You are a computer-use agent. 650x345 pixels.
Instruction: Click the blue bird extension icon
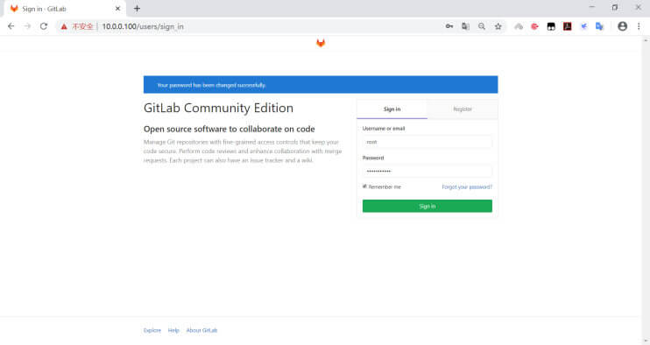(583, 26)
